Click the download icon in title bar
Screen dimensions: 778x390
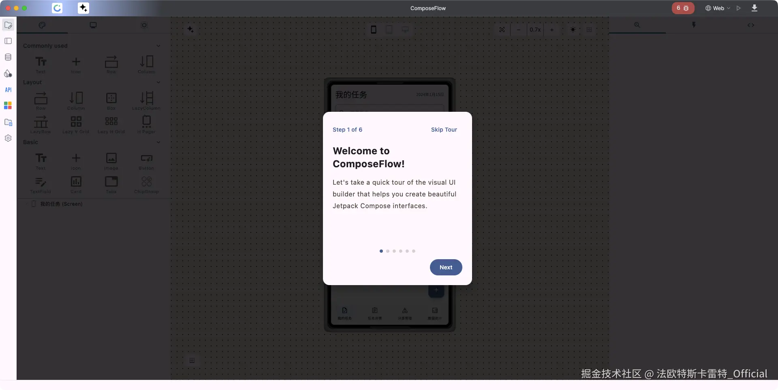[754, 8]
